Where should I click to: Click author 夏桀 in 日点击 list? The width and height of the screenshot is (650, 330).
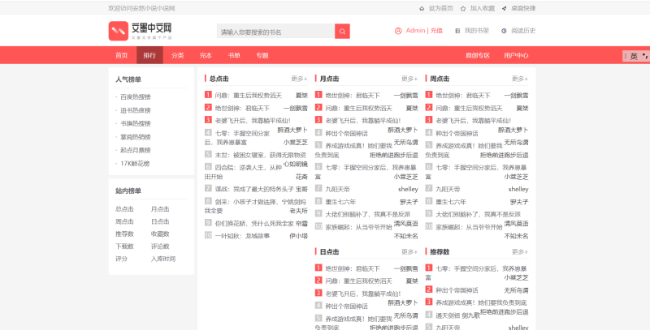pyautogui.click(x=412, y=281)
